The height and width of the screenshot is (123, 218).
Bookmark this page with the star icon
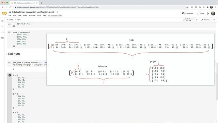(187, 7)
